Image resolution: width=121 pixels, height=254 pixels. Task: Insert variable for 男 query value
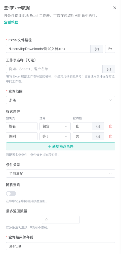(x=98, y=136)
